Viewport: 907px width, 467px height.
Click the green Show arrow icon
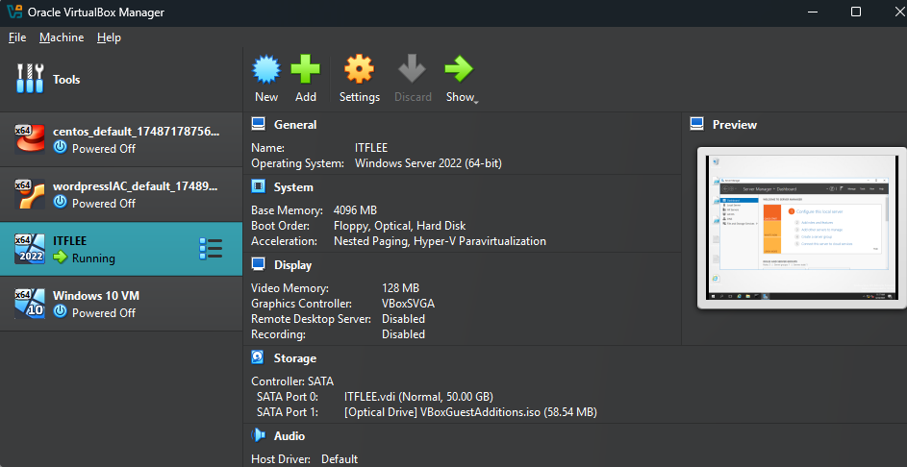pyautogui.click(x=460, y=70)
